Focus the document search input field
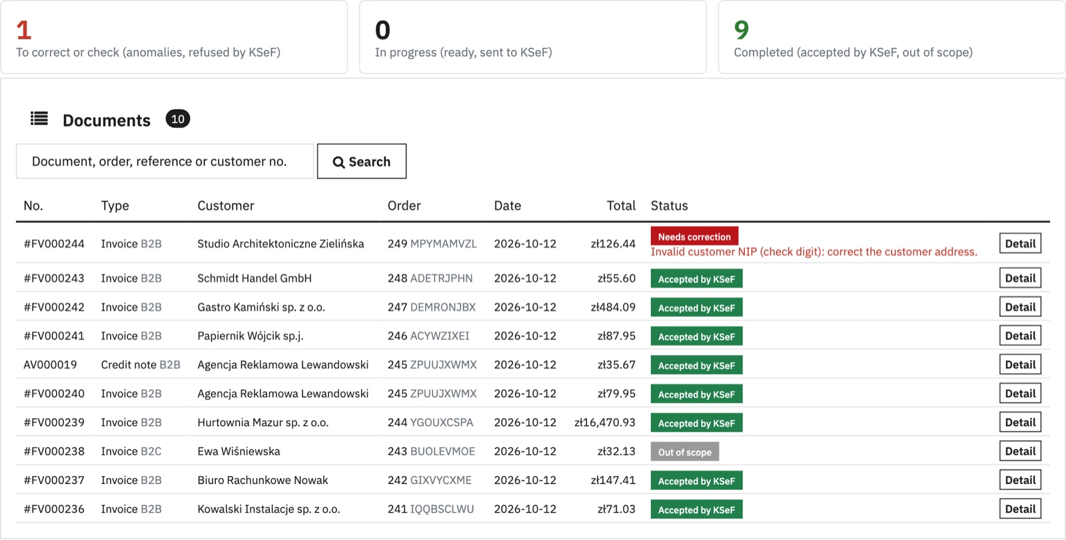Screen dimensions: 1066x540 pos(165,161)
